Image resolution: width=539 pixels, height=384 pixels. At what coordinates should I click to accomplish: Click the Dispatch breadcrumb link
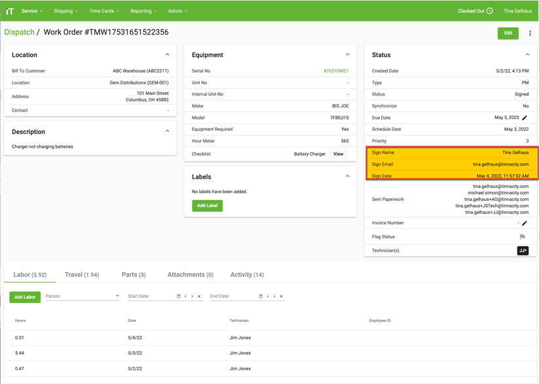[x=19, y=32]
